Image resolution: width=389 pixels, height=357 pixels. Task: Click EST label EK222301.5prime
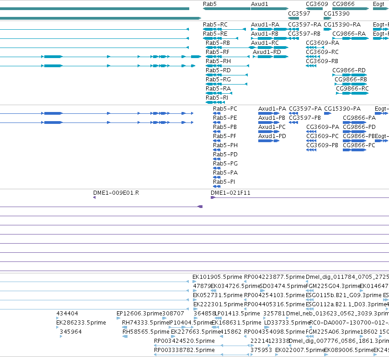(218, 304)
